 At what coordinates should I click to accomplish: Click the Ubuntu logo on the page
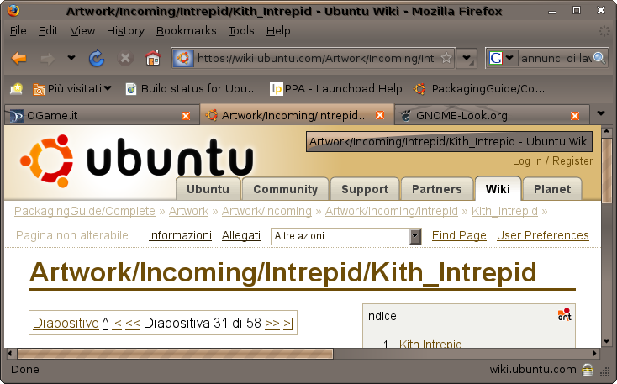[137, 160]
